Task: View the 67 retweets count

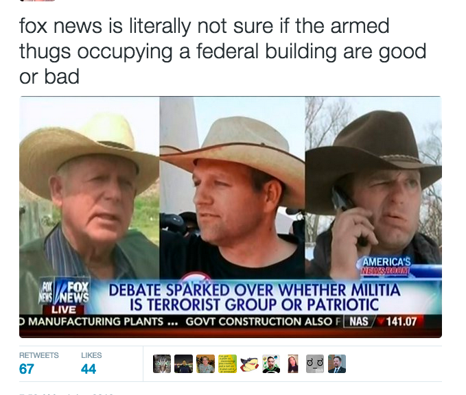Action: [x=26, y=369]
